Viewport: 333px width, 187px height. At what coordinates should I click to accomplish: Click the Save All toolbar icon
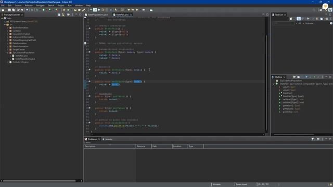pyautogui.click(x=14, y=10)
